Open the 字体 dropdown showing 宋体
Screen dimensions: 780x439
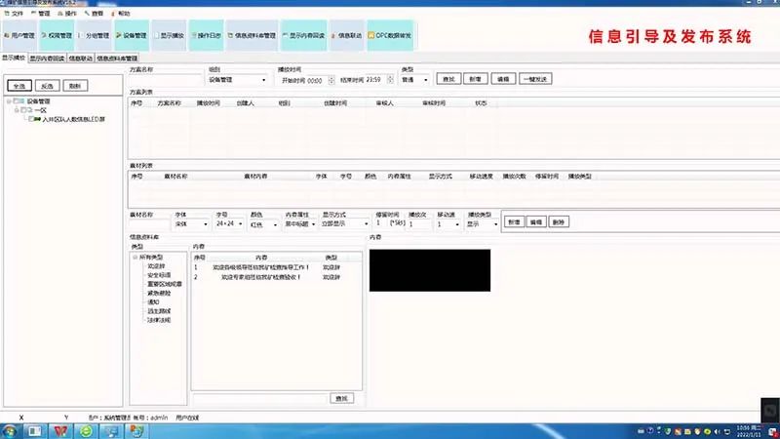(x=191, y=224)
